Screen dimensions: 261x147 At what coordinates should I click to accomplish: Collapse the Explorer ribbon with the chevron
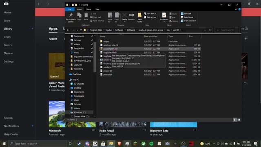(236, 9)
